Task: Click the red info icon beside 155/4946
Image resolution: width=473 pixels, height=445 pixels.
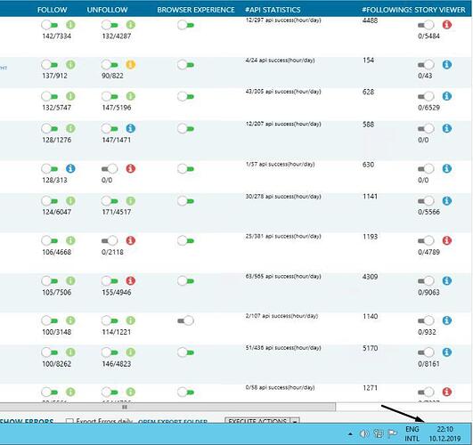Action: pos(130,280)
